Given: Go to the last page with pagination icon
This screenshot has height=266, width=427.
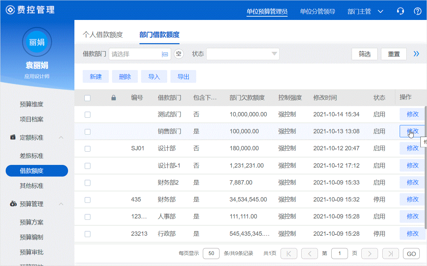Looking at the screenshot, I should coord(390,254).
